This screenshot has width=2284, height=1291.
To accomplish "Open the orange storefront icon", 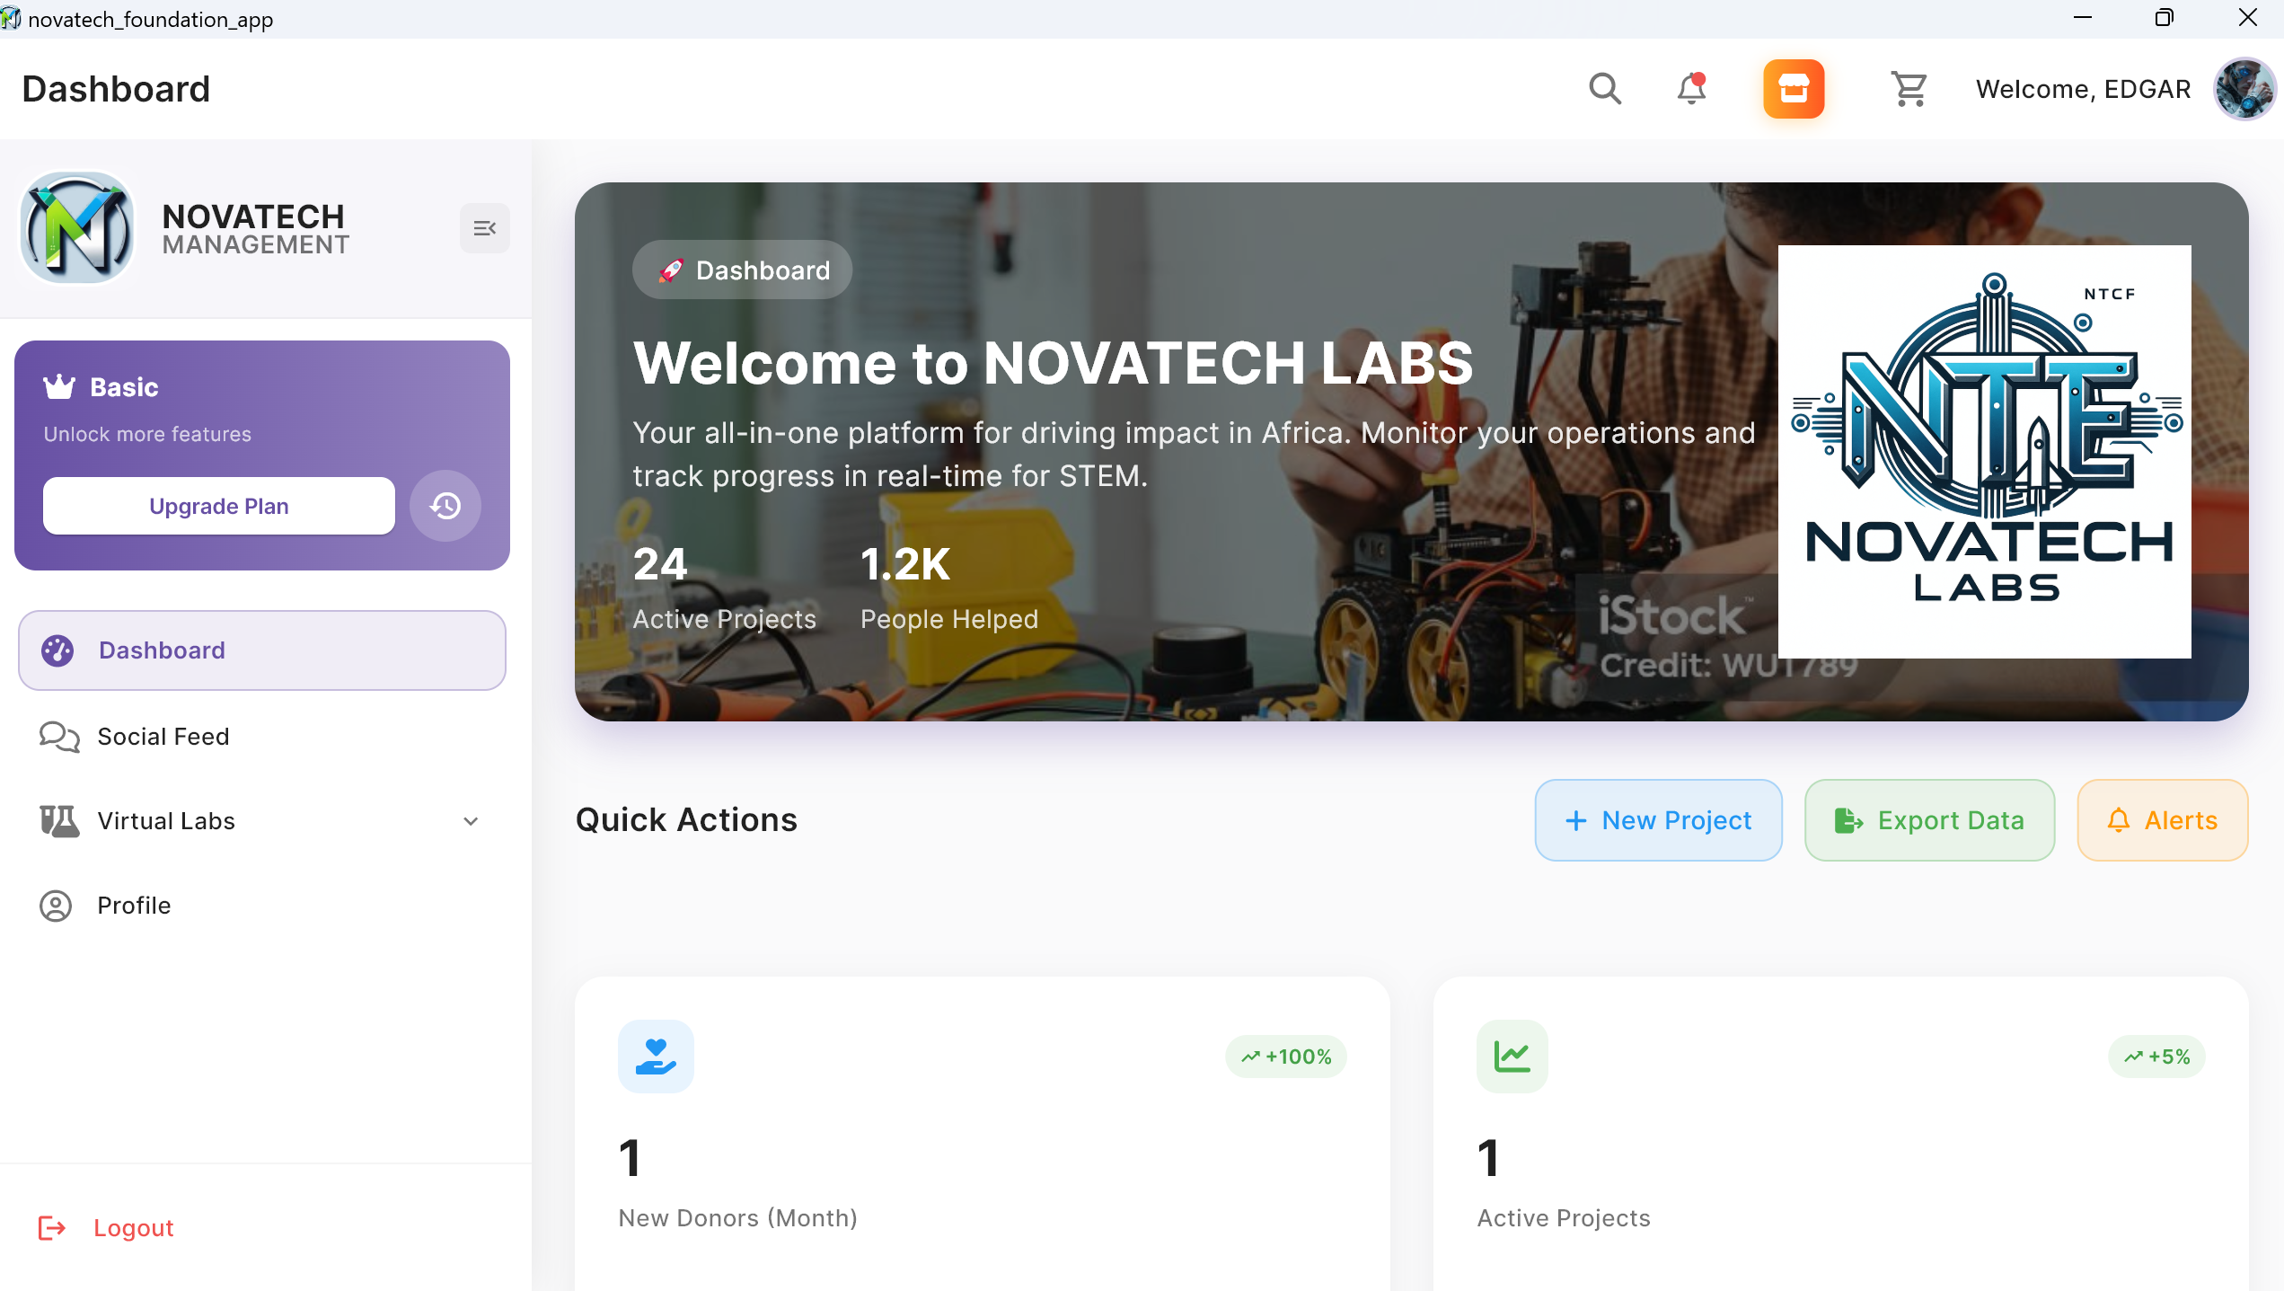I will pos(1794,88).
